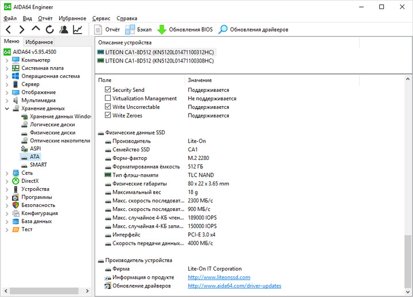Toggle the Write Zeroes checkbox
This screenshot has width=413, height=297.
click(x=108, y=115)
